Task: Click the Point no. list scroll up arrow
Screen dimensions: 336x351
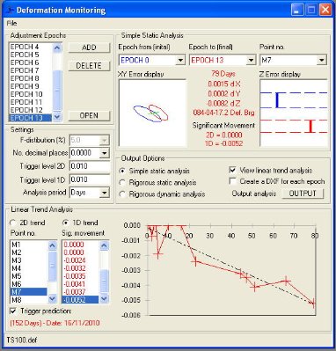Action: [52, 245]
